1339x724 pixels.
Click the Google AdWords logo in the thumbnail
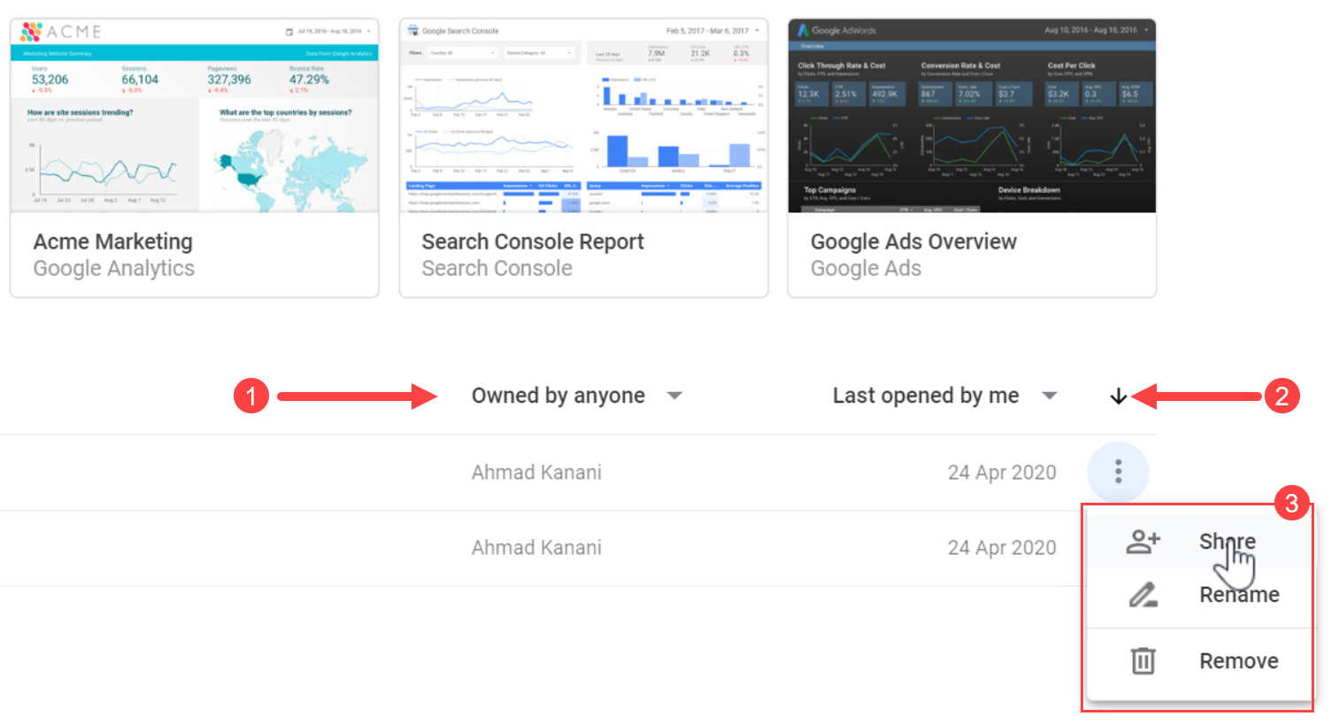point(836,30)
